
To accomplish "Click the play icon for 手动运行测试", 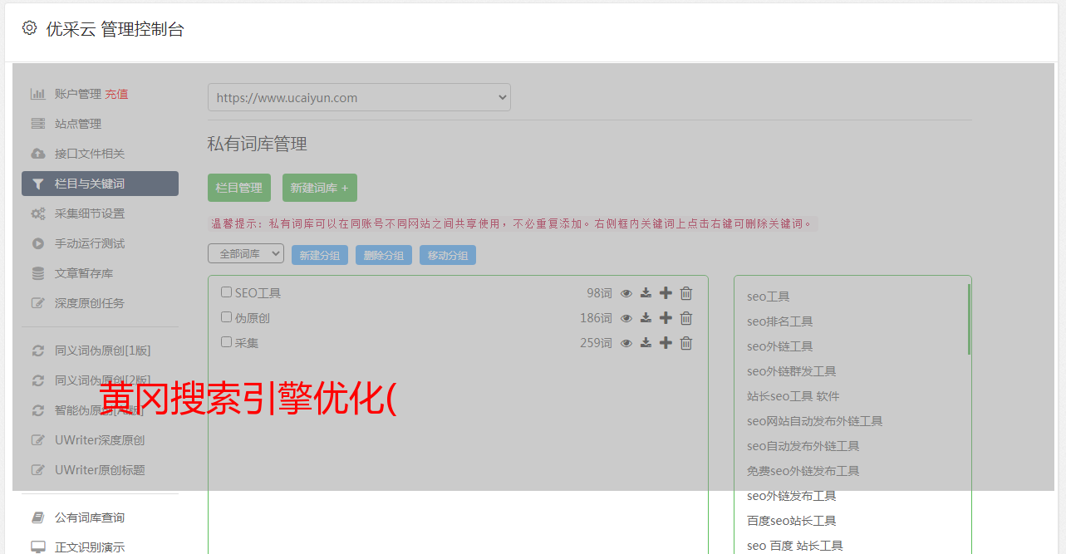I will click(x=37, y=243).
